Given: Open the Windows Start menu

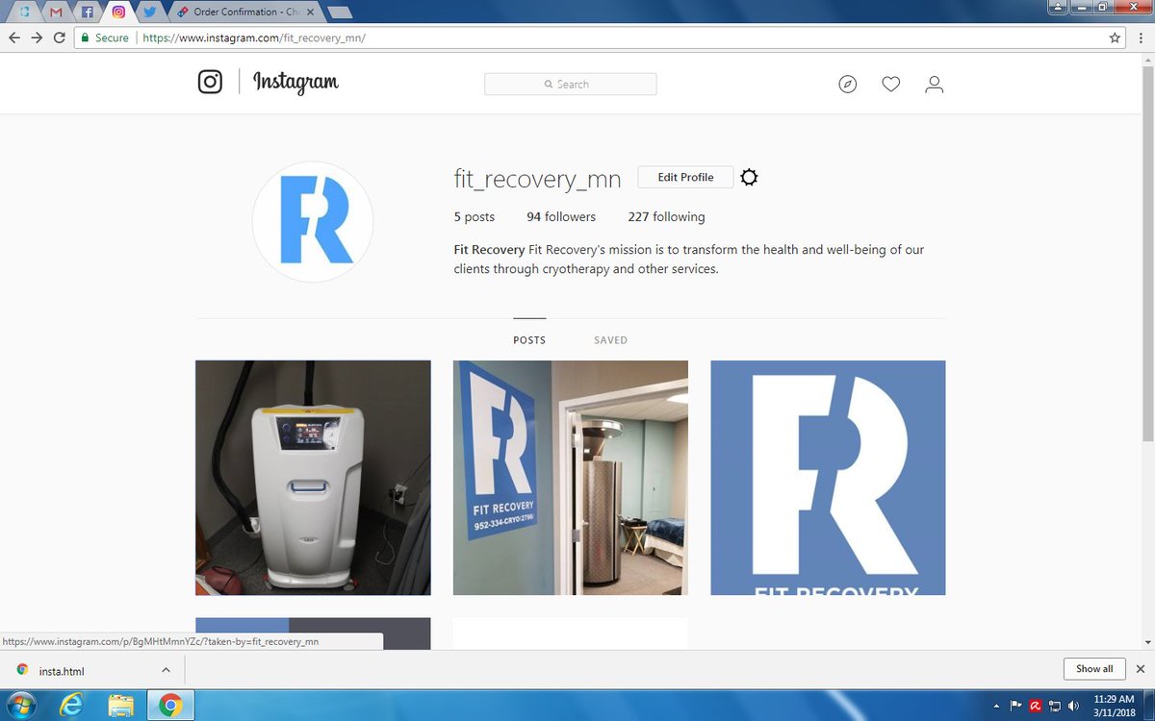Looking at the screenshot, I should pyautogui.click(x=21, y=705).
